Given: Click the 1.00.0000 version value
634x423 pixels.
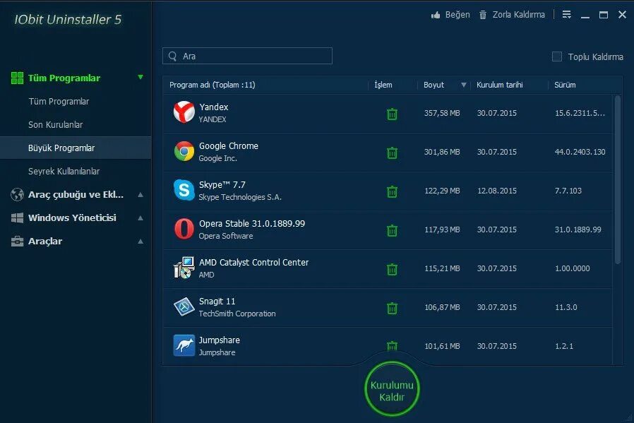Looking at the screenshot, I should point(572,268).
